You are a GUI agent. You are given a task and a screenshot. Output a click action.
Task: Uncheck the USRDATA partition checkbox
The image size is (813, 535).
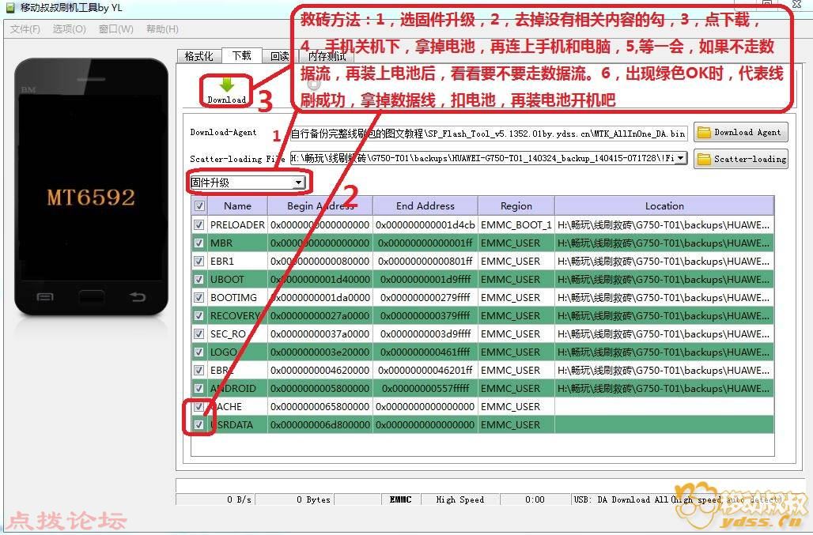pyautogui.click(x=199, y=424)
